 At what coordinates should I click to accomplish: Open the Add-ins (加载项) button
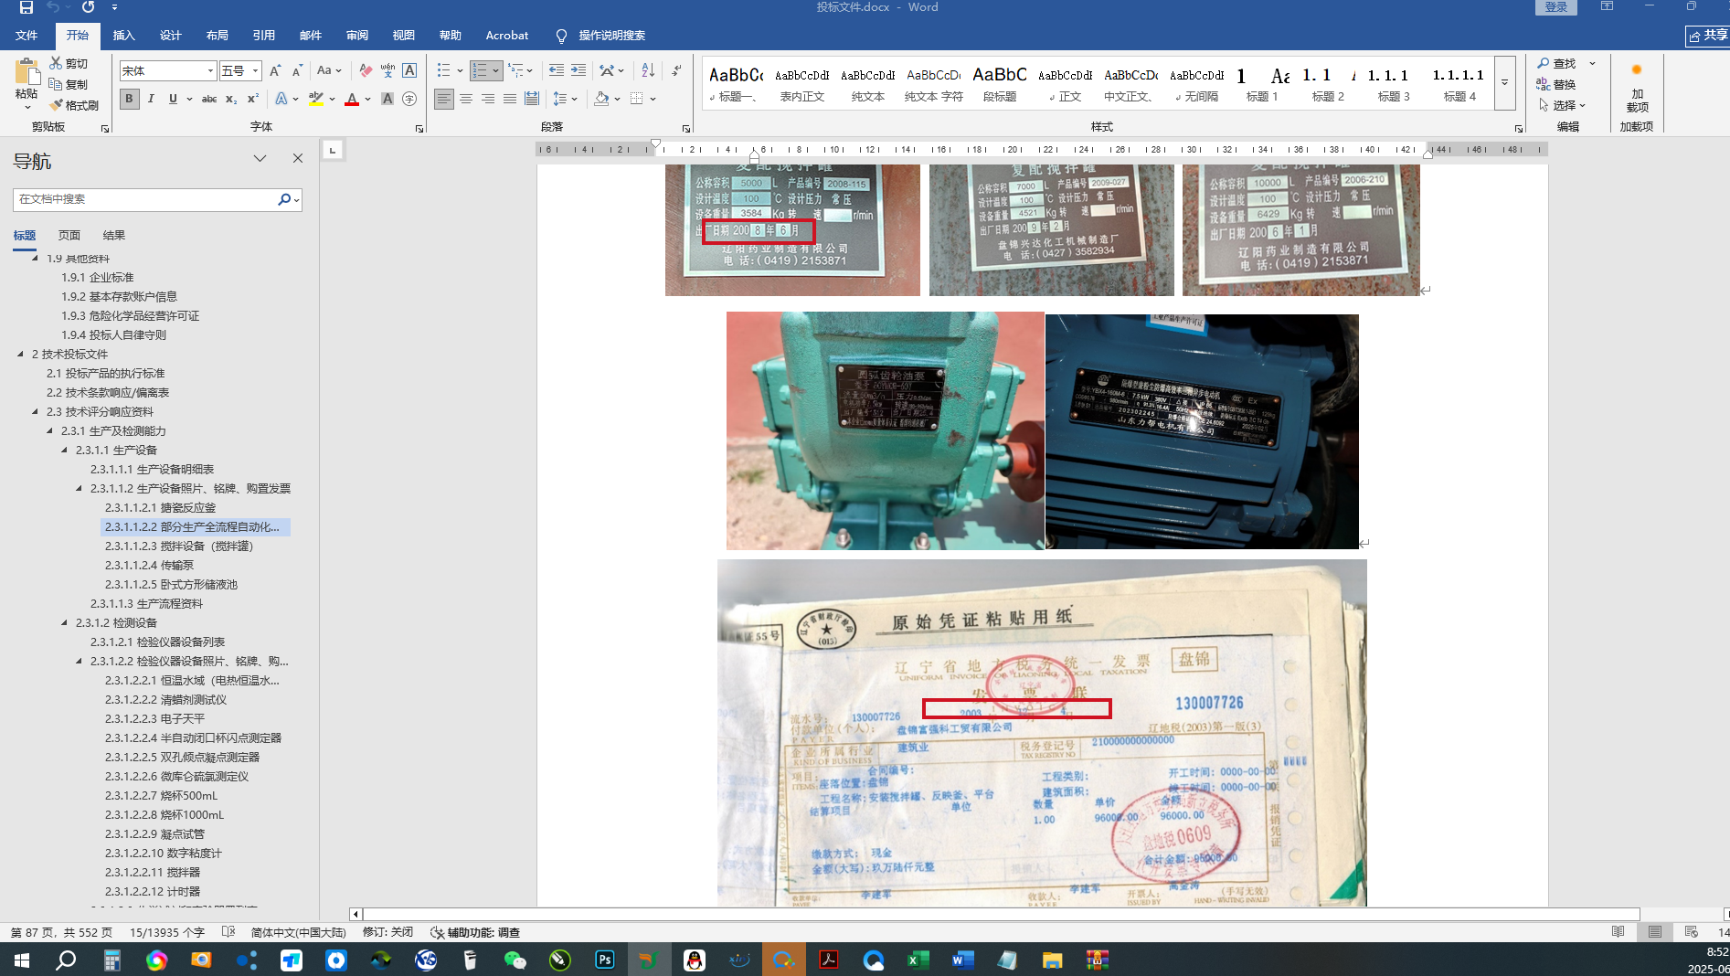pos(1637,88)
